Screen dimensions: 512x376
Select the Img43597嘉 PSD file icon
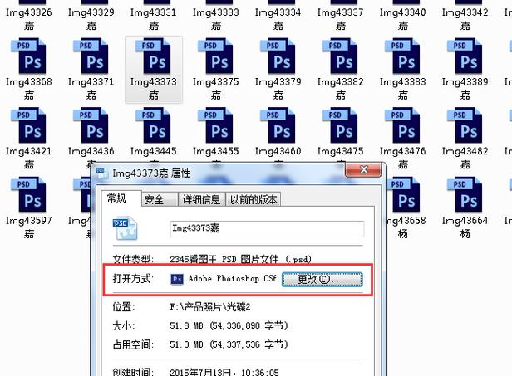(29, 195)
